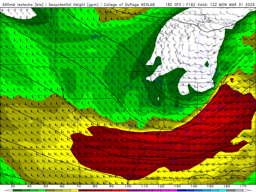Select the dark blue 130-135 kt swatch

coord(181,190)
